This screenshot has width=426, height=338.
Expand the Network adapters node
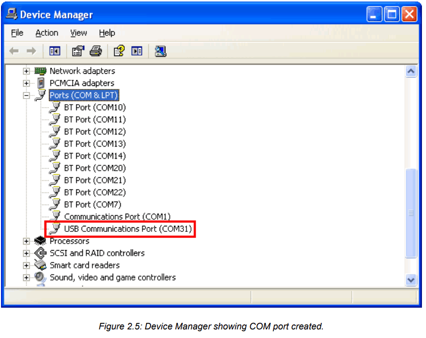(26, 71)
